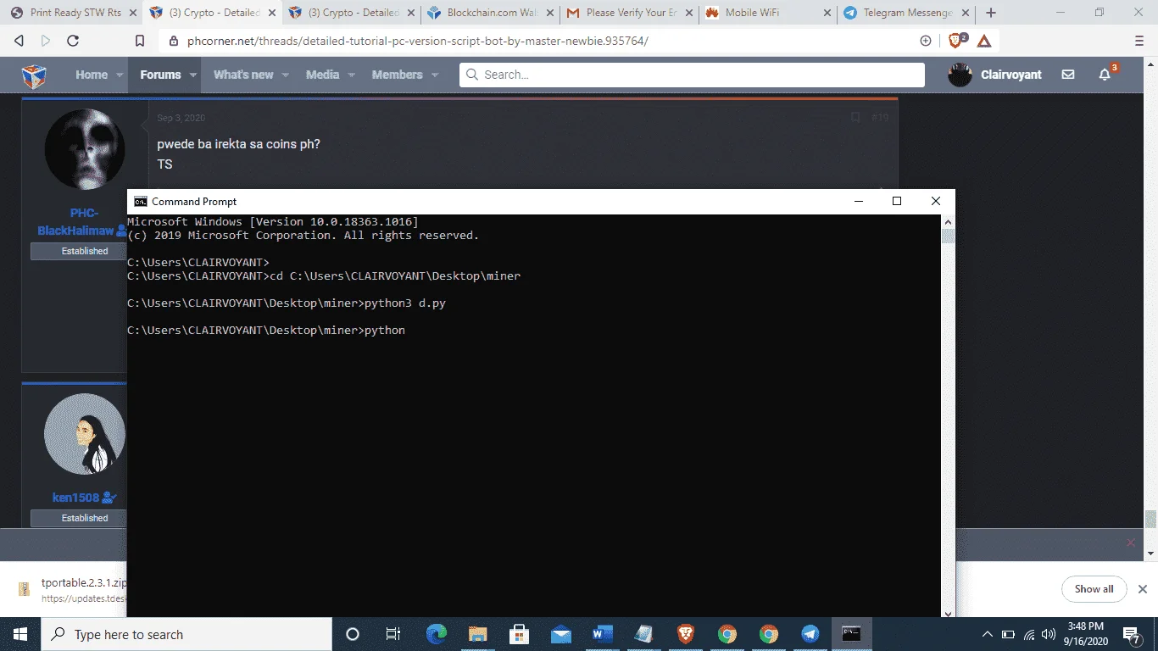This screenshot has width=1158, height=651.
Task: Open a new browser tab
Action: pos(991,13)
